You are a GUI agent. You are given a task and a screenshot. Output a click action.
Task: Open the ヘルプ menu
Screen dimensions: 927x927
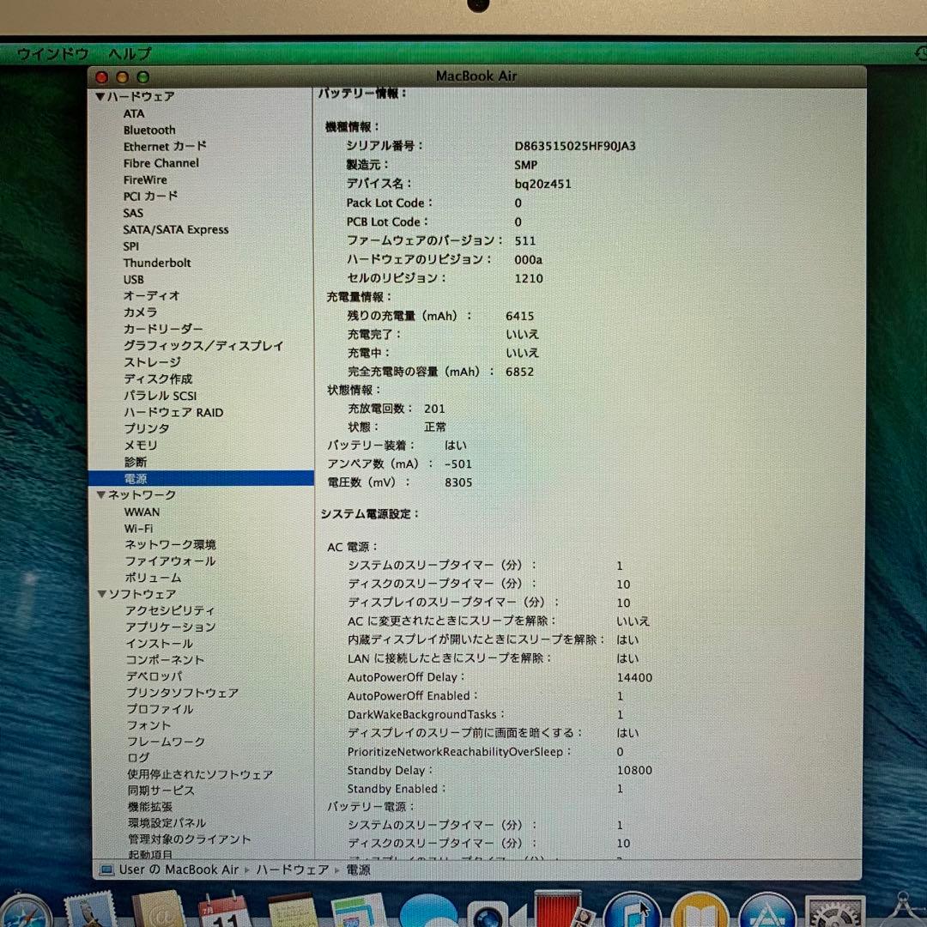127,53
